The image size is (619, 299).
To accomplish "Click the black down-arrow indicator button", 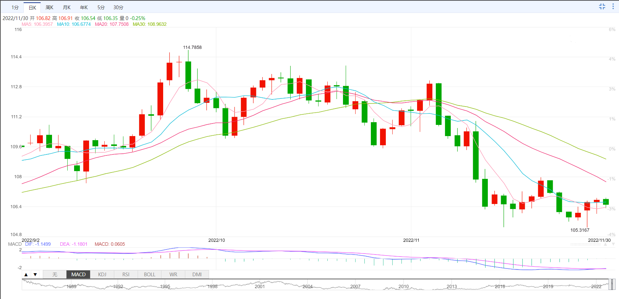I will click(35, 275).
